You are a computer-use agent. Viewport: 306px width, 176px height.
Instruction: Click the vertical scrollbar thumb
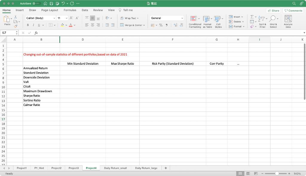[x=305, y=71]
